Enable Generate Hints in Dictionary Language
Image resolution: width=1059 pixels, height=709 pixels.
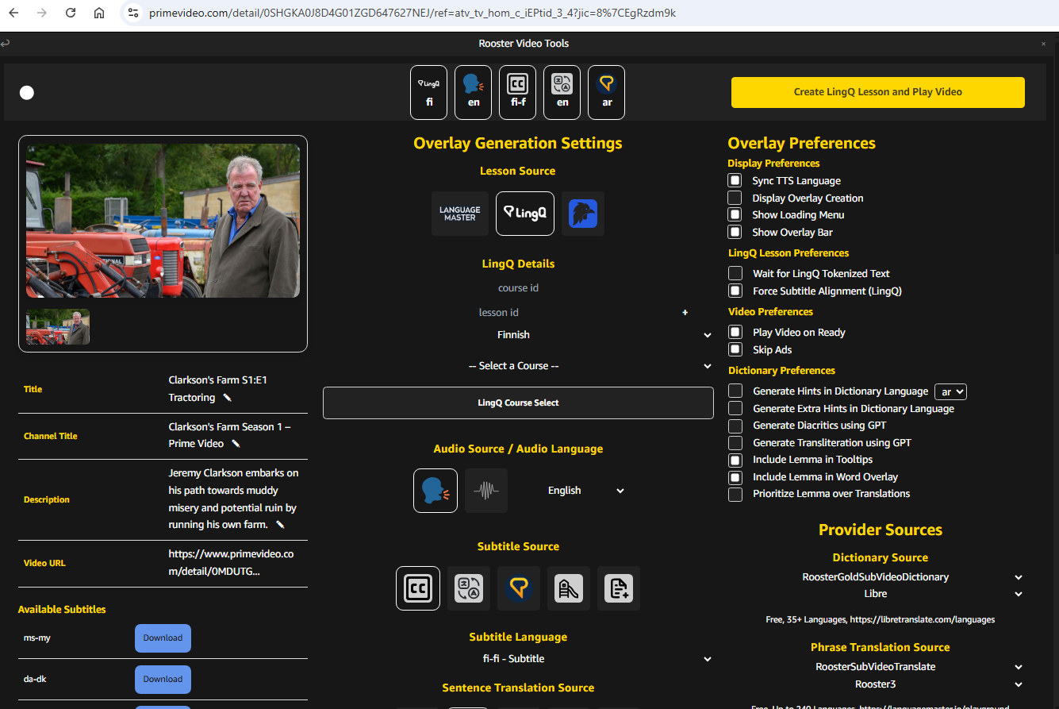coord(735,391)
